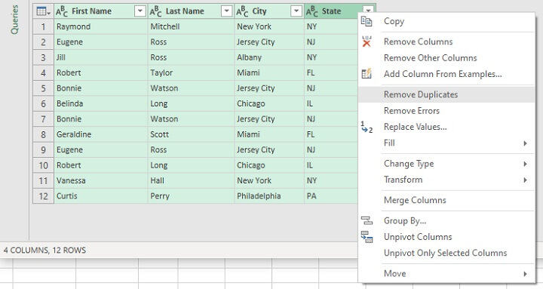Click the Add Column From Examples icon
Image resolution: width=543 pixels, height=289 pixels.
367,74
